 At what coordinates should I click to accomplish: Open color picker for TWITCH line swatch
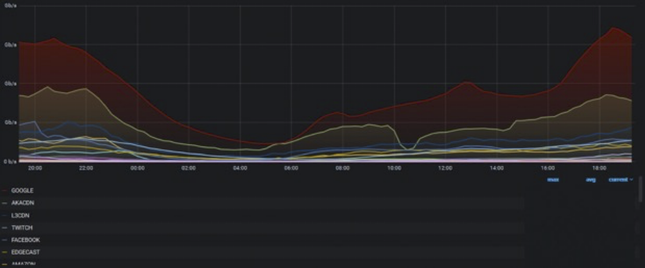pyautogui.click(x=4, y=228)
